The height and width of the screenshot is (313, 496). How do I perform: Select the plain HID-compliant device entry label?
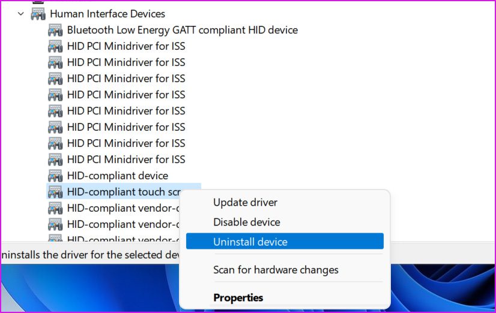(118, 176)
